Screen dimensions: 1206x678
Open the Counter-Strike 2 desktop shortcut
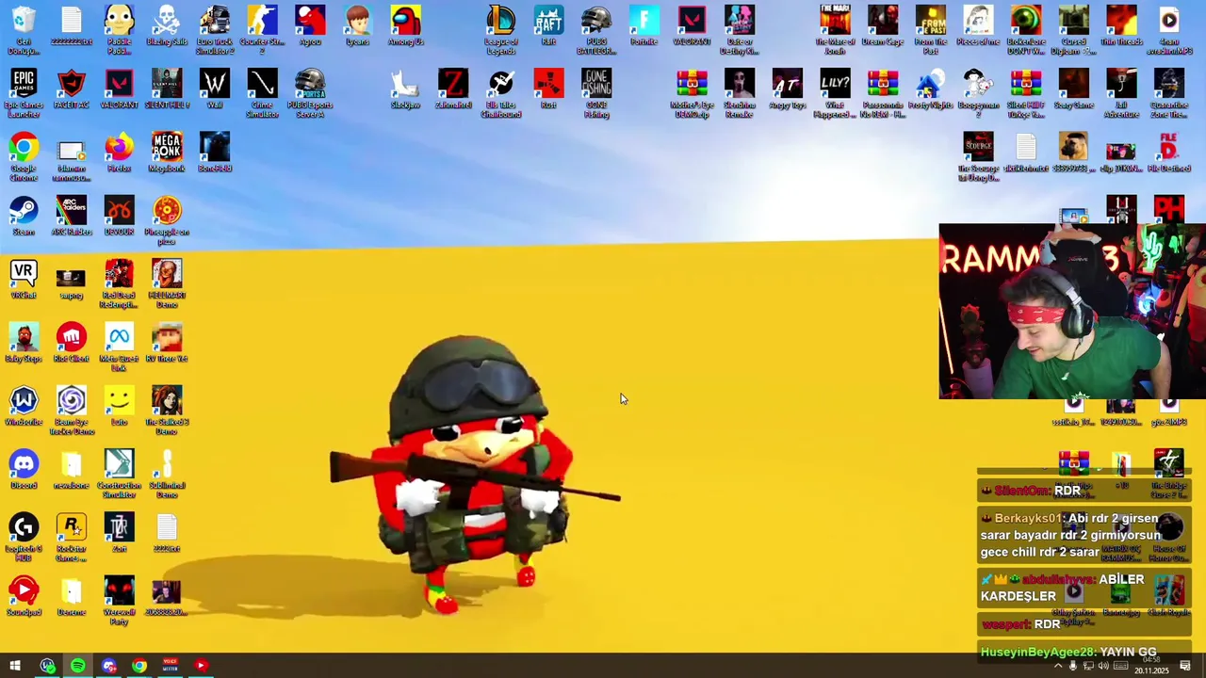point(262,28)
